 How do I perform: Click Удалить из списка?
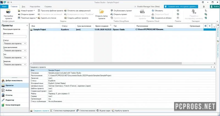coord(47,18)
